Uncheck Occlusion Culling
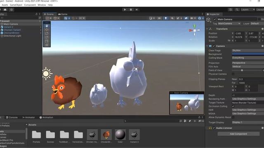 point(233,106)
